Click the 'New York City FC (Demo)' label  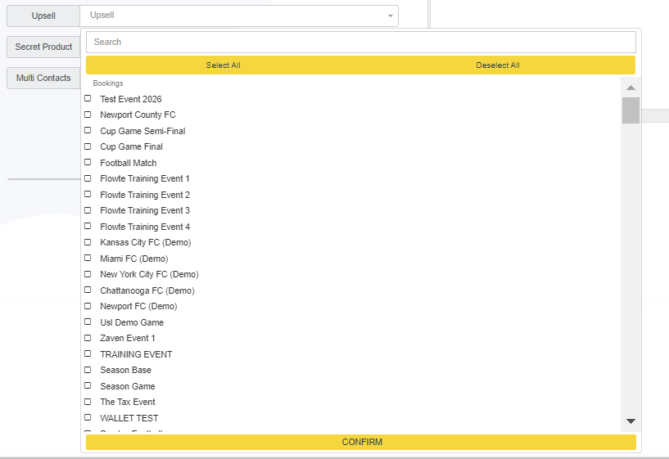click(149, 274)
